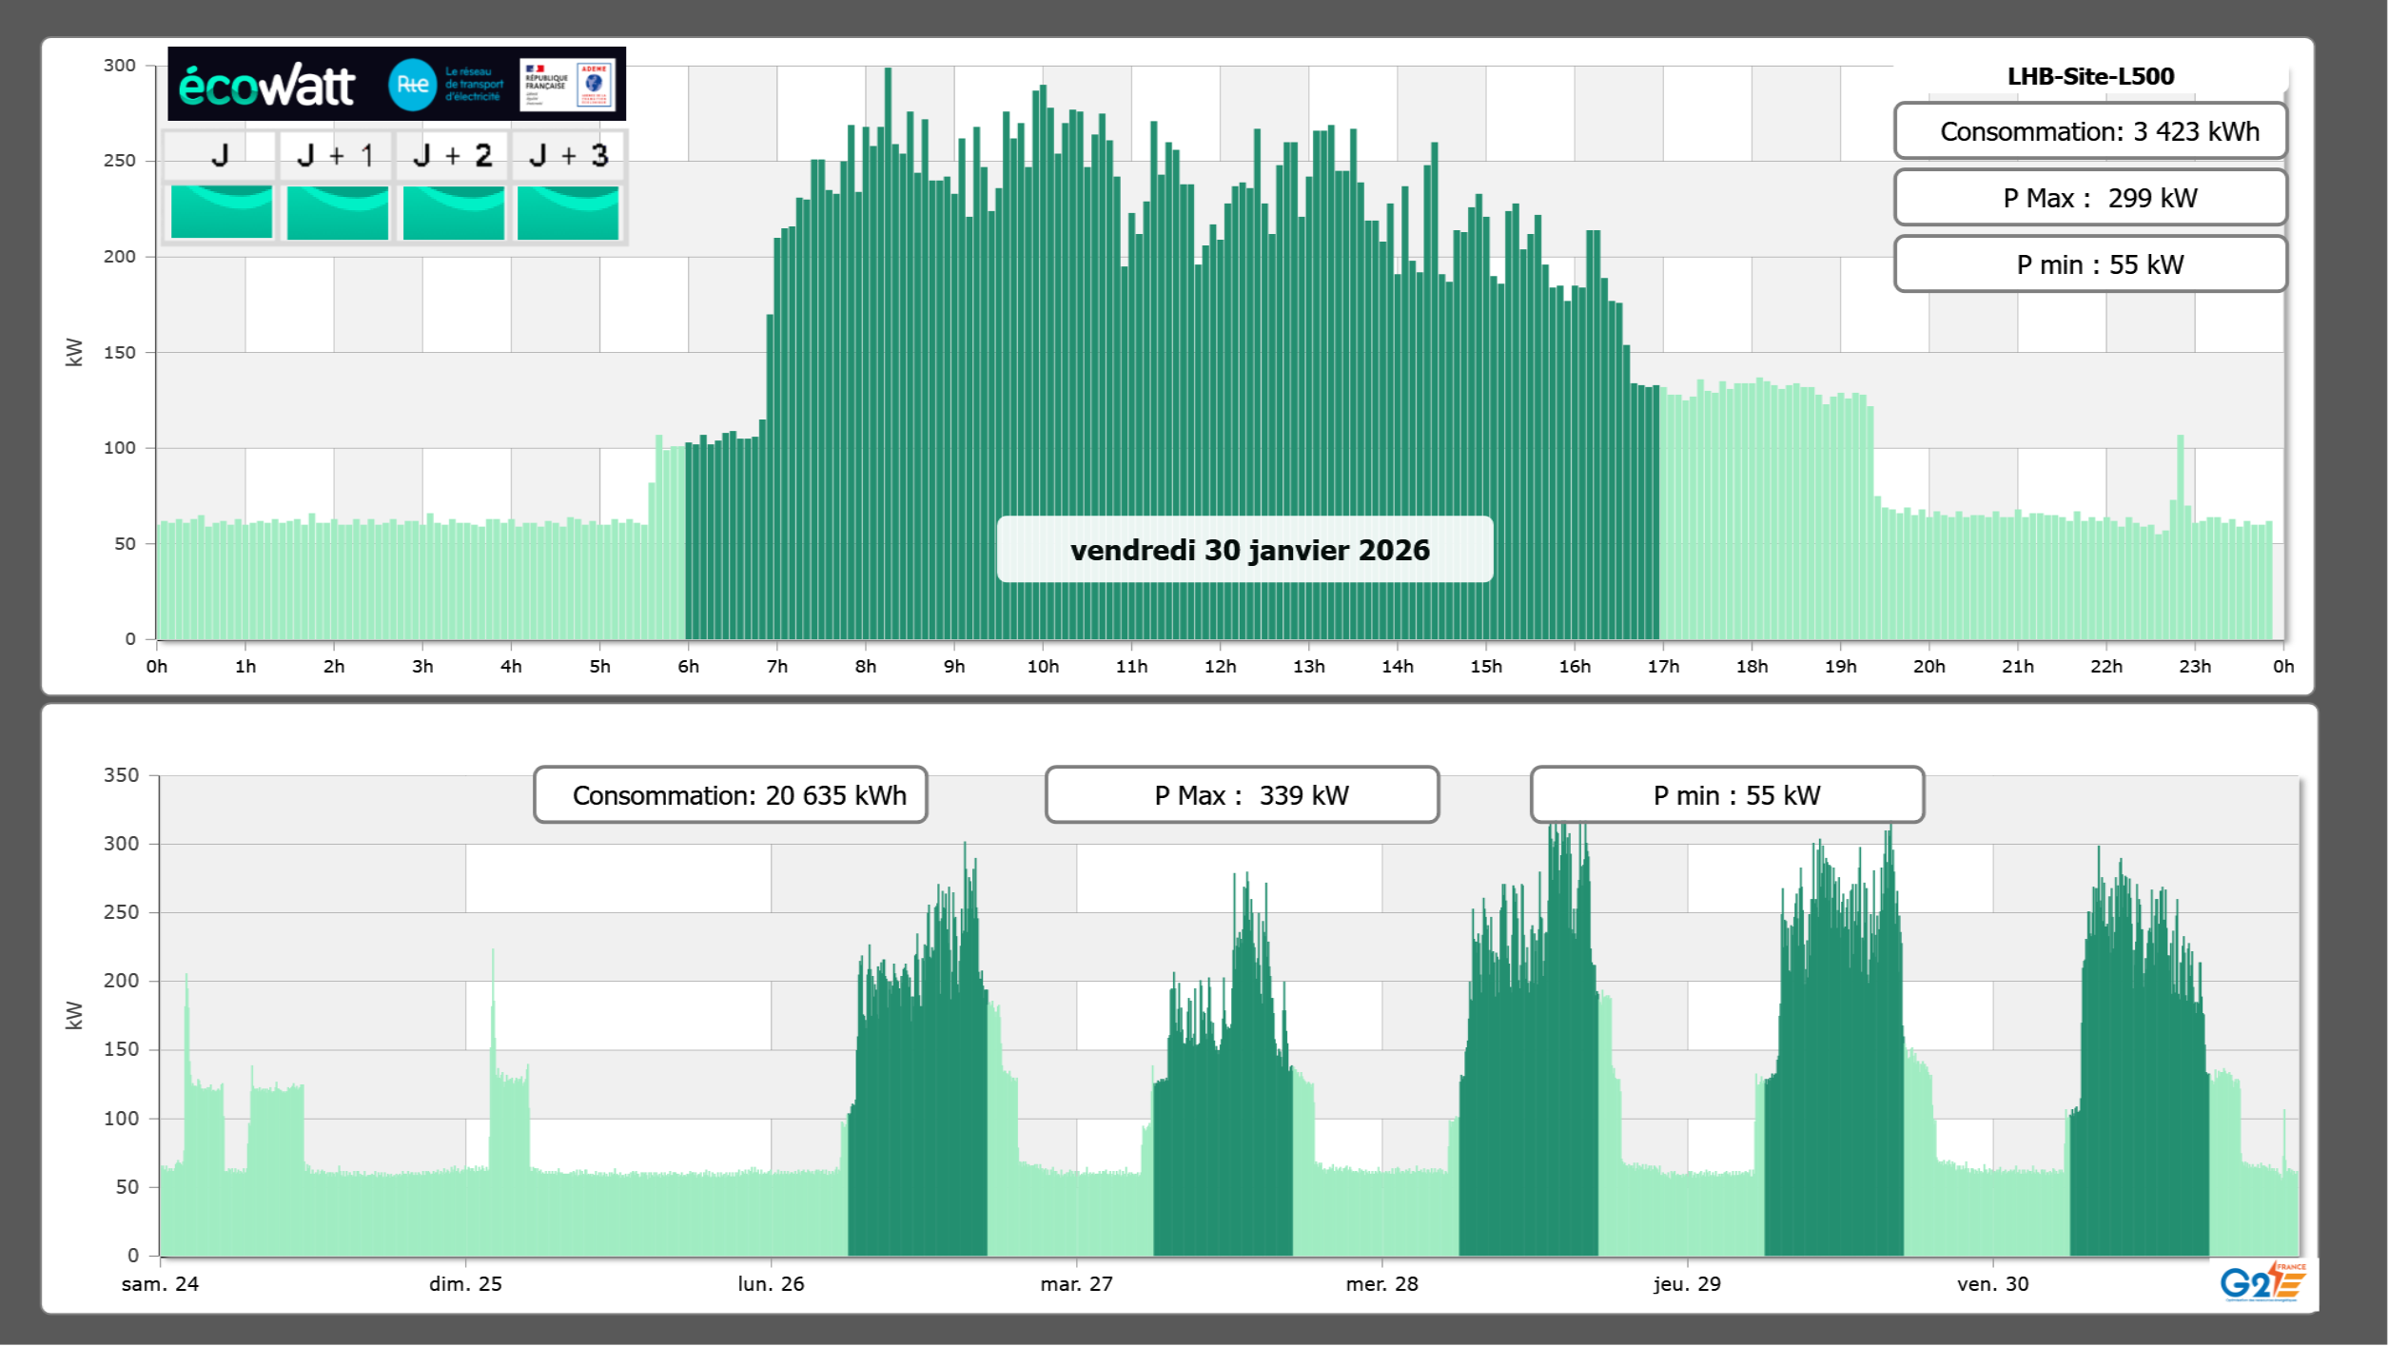Click the daily Consommation 3 423 kWh box
Image resolution: width=2389 pixels, height=1346 pixels.
point(2089,131)
